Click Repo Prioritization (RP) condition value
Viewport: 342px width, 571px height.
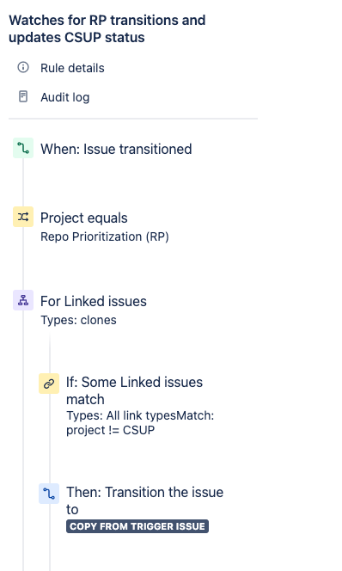105,236
